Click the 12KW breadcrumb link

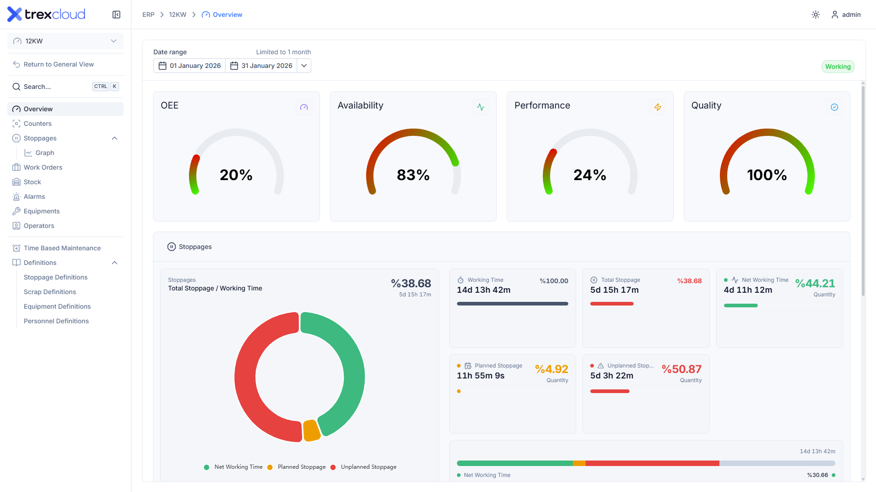(x=178, y=15)
